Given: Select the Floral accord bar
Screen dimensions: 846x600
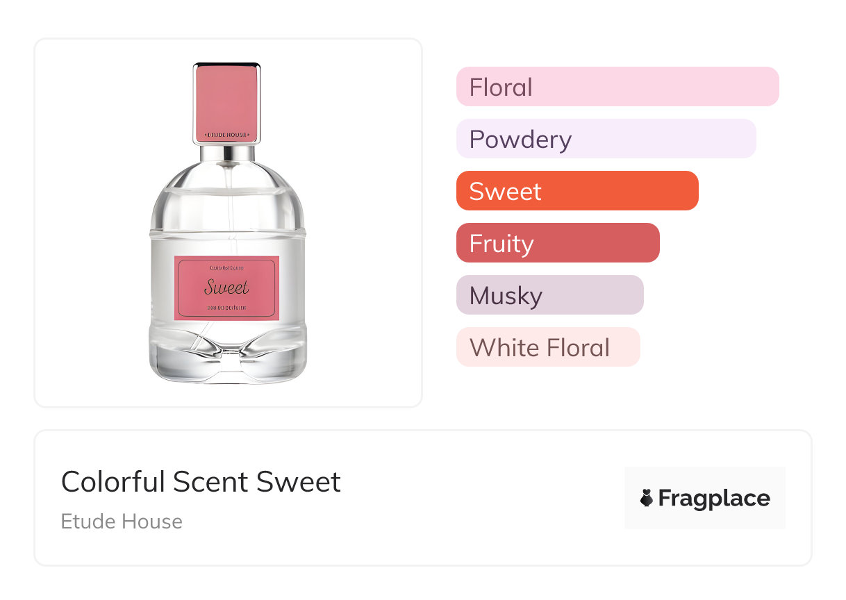Looking at the screenshot, I should click(x=617, y=87).
